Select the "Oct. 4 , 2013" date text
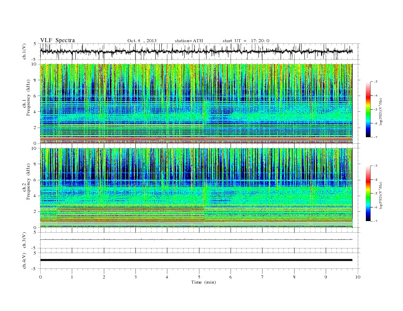The width and height of the screenshot is (403, 311). tap(142, 41)
